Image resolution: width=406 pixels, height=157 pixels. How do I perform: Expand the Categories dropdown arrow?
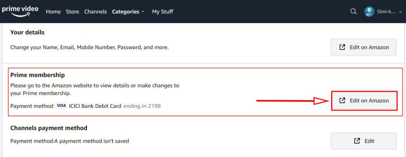[x=143, y=12]
